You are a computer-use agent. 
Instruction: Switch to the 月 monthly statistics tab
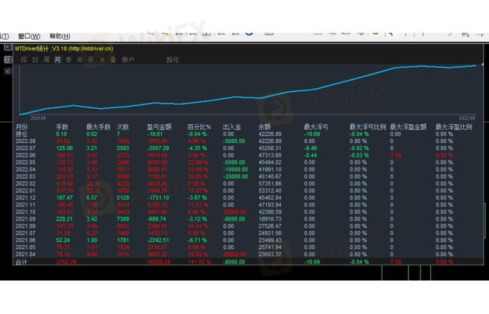[57, 60]
